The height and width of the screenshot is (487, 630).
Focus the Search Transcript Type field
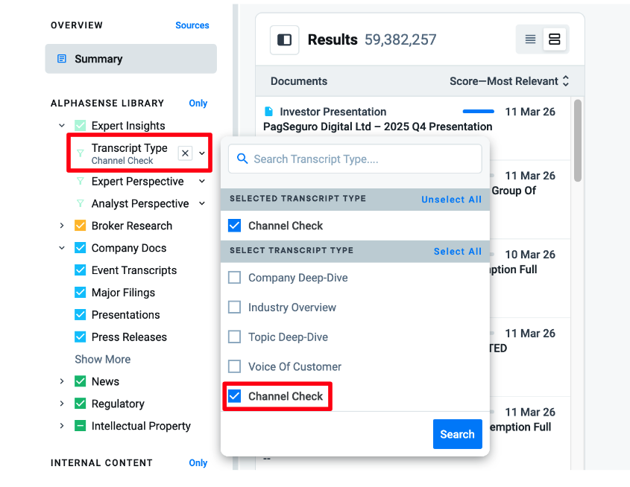[355, 159]
